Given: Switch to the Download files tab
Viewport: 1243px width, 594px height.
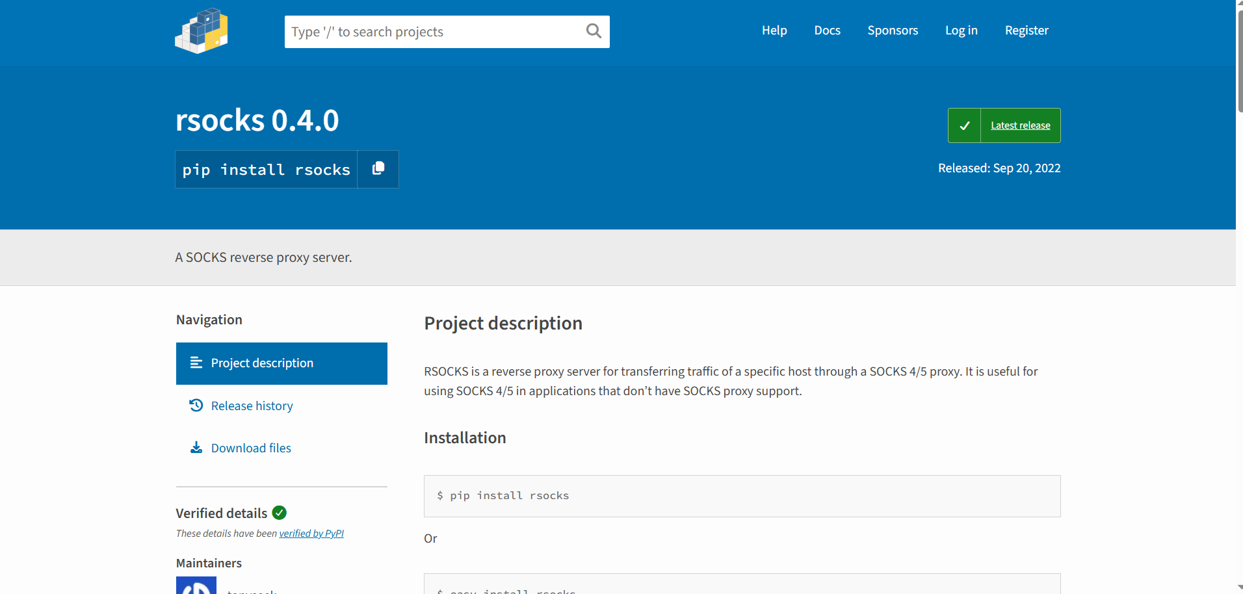Looking at the screenshot, I should click(281, 448).
